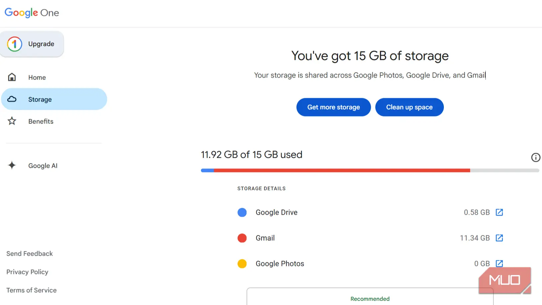Click the 'You've got 15 GB of storage' heading
The width and height of the screenshot is (542, 305).
370,56
